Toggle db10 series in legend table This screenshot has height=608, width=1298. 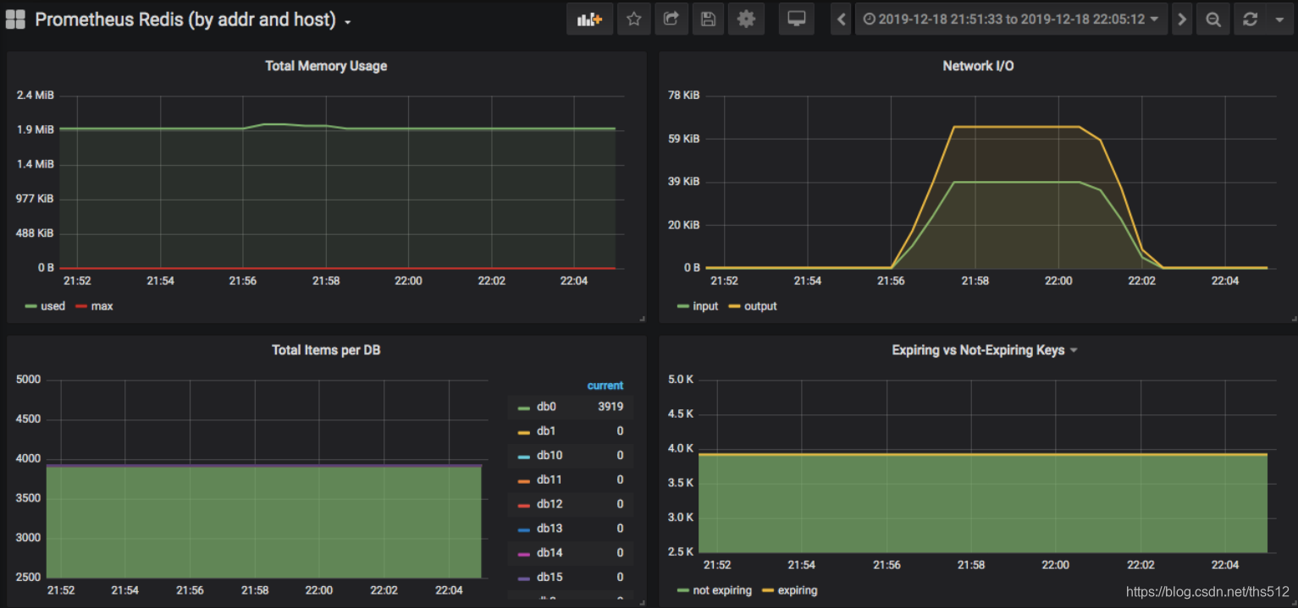550,456
